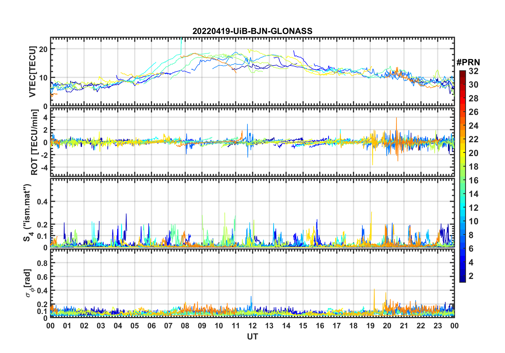Screen dimensions: 505x353
Task: Select the ROT [TECU/min] y-axis label
Action: tap(34, 142)
